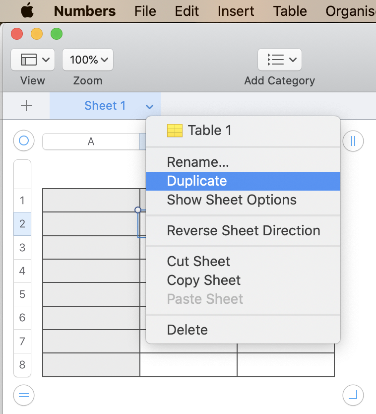Open the Add Category dropdown arrow
The image size is (376, 414).
pyautogui.click(x=293, y=60)
